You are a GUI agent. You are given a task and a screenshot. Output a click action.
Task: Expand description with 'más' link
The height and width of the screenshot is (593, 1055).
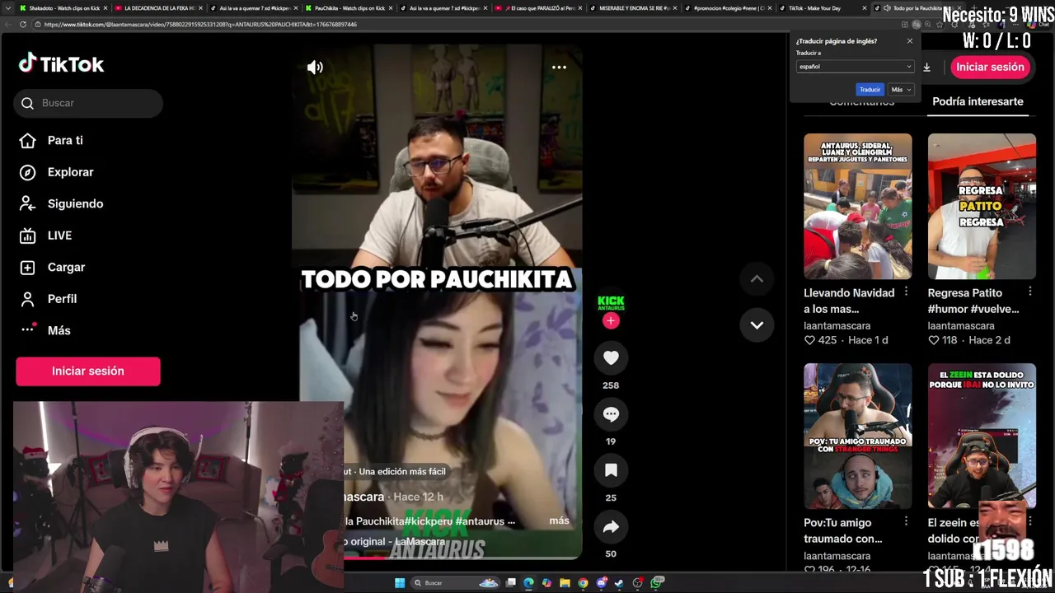tap(559, 521)
